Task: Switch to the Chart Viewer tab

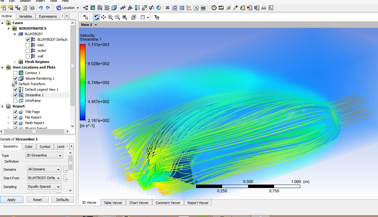Action: (x=139, y=203)
